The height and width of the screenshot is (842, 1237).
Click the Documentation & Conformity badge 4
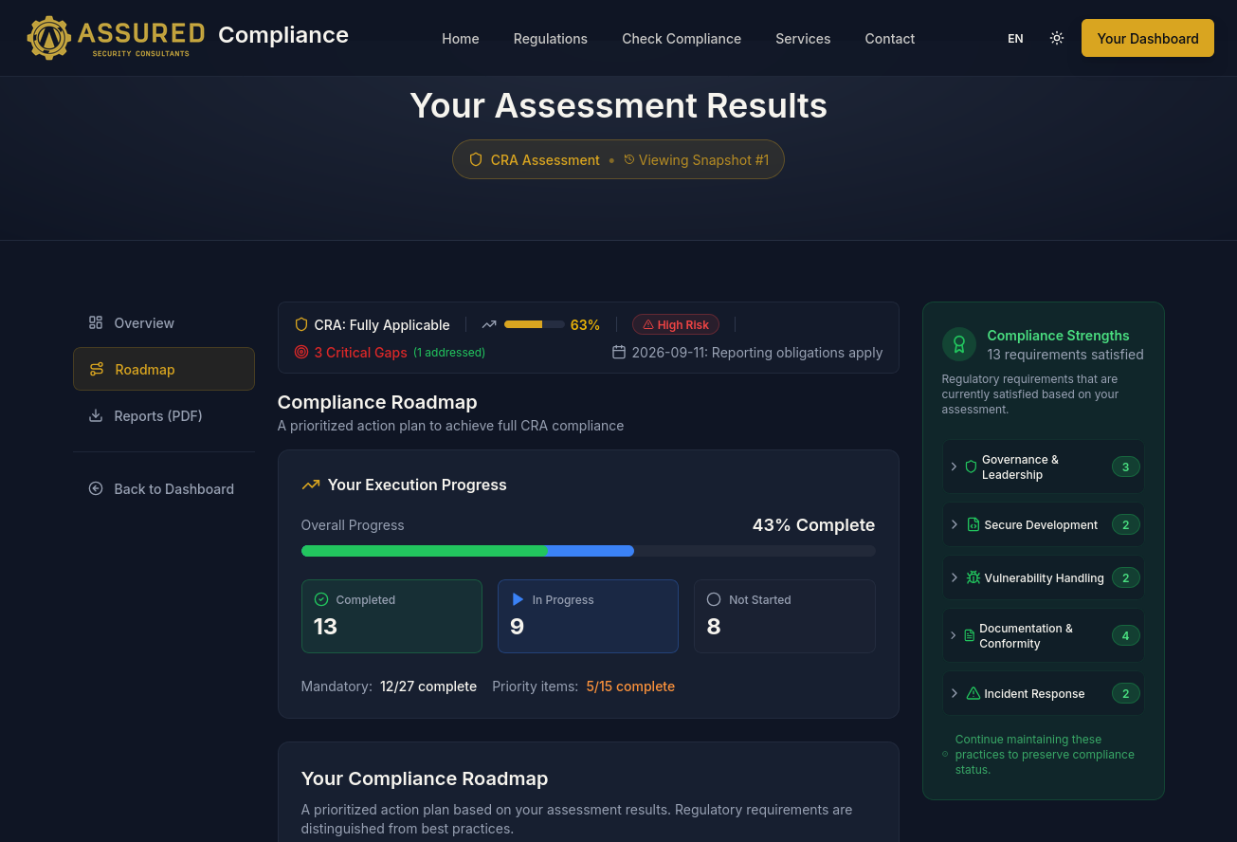[1125, 635]
